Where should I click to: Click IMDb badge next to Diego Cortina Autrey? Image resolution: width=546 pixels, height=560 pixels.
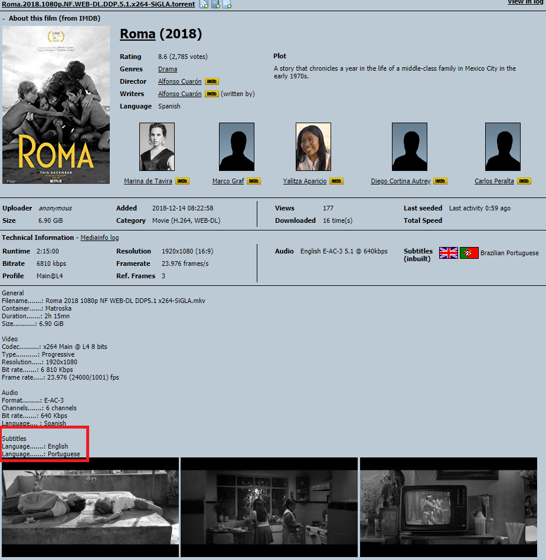coord(440,181)
